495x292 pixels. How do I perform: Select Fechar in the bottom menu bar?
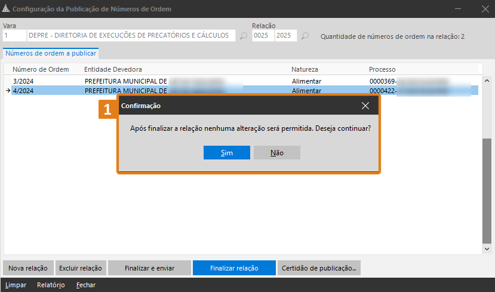pyautogui.click(x=86, y=285)
